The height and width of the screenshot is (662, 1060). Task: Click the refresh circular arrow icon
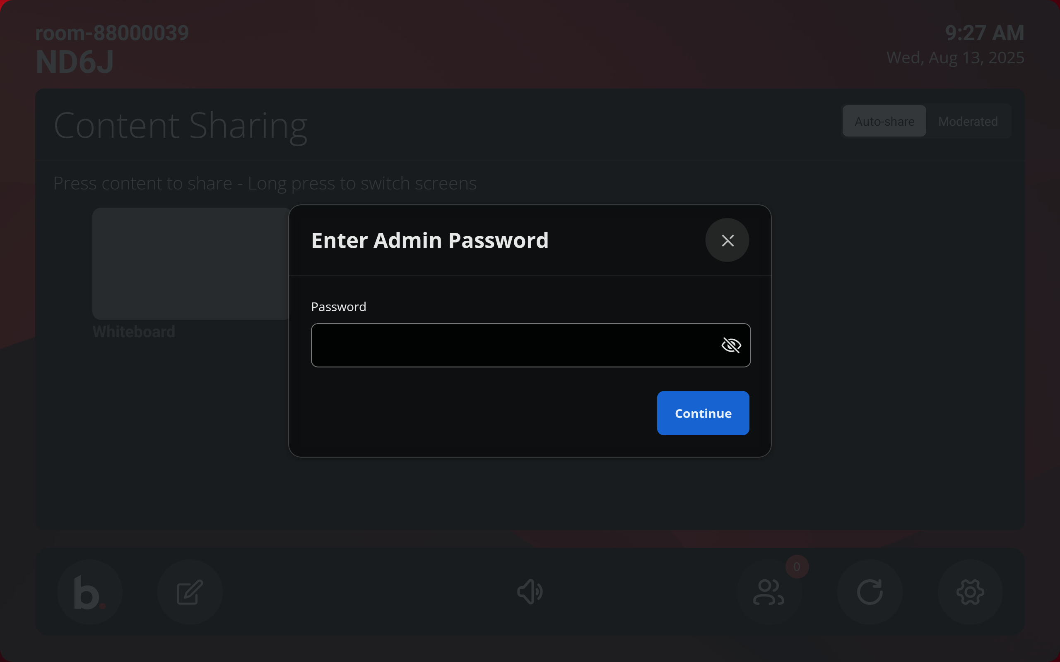(x=870, y=592)
